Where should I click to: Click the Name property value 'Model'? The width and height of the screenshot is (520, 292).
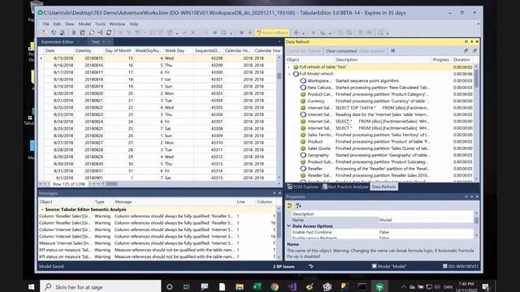(426, 220)
